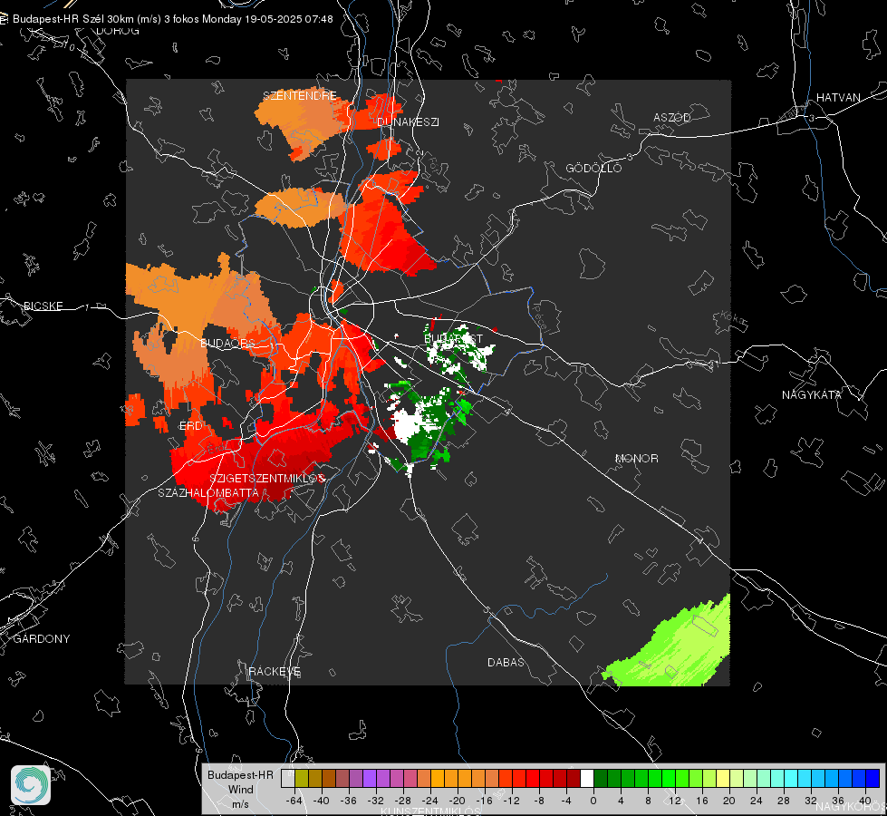Click the DOROG city label
Image resolution: width=887 pixels, height=816 pixels.
pyautogui.click(x=118, y=31)
